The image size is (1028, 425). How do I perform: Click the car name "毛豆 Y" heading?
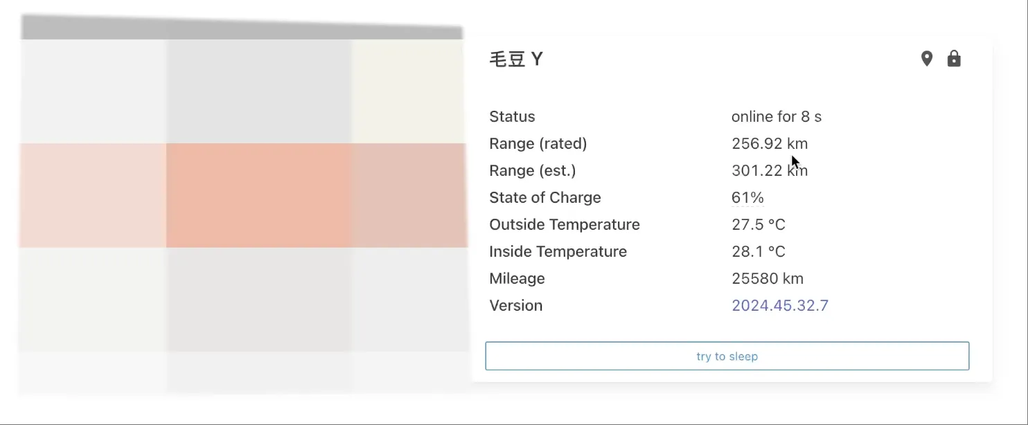[516, 60]
